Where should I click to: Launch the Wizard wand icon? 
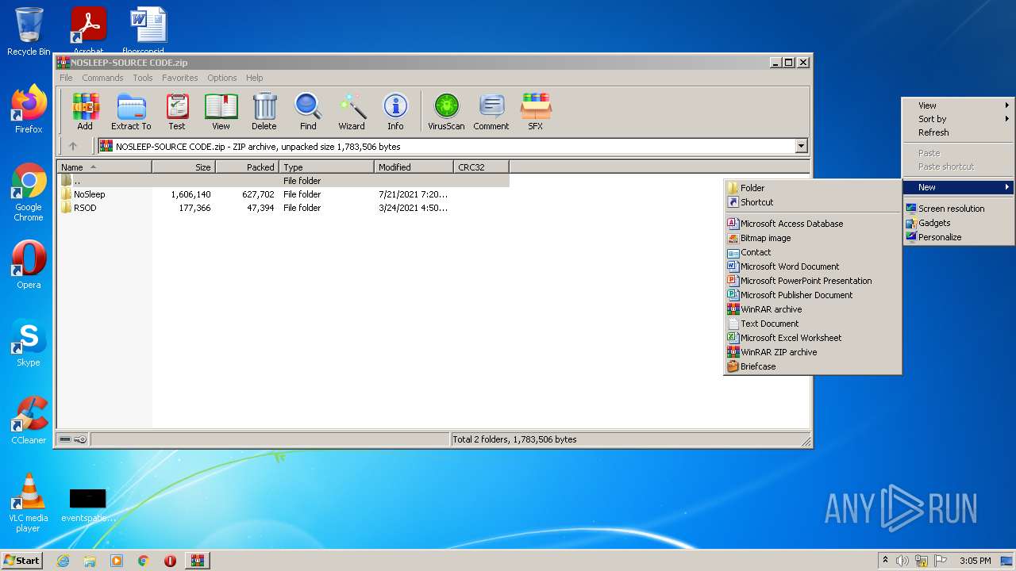pyautogui.click(x=352, y=111)
